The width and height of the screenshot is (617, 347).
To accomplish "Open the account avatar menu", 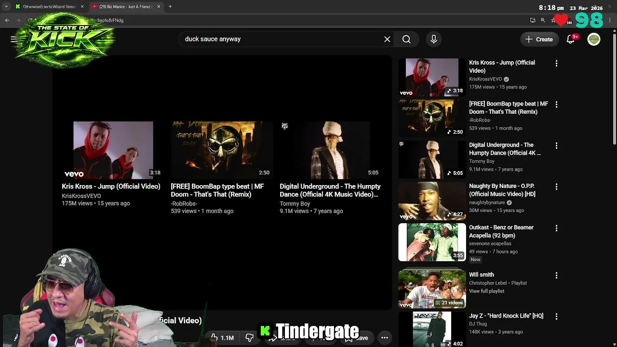I will click(x=594, y=39).
